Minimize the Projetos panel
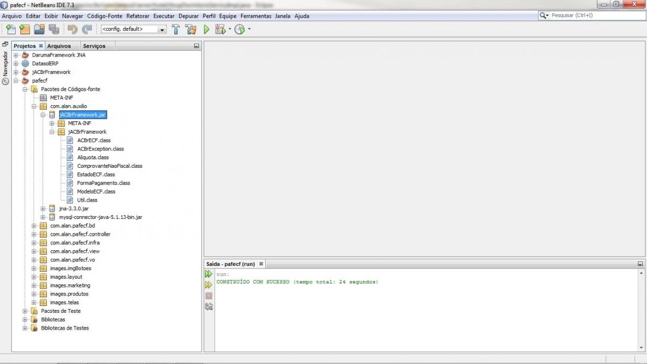The image size is (647, 364). (196, 46)
